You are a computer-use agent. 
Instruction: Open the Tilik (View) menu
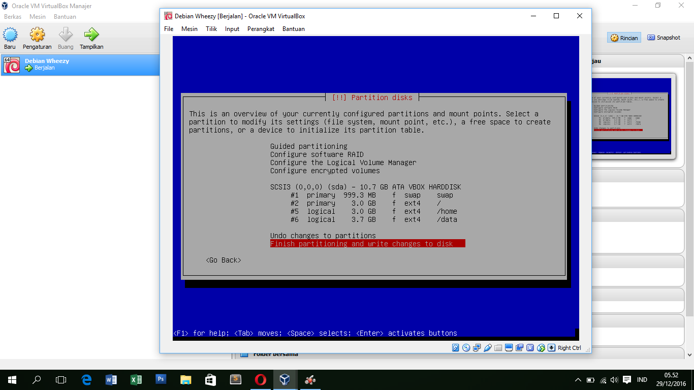click(x=211, y=29)
